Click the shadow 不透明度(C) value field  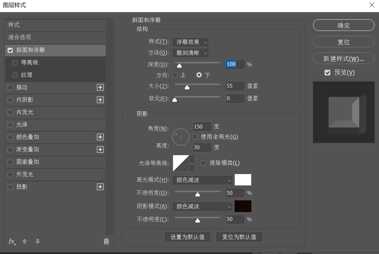[235, 219]
